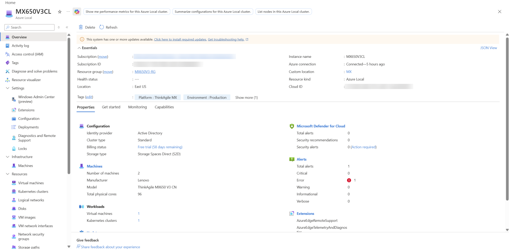Image resolution: width=509 pixels, height=251 pixels.
Task: Click the VM images icon
Action: click(14, 217)
